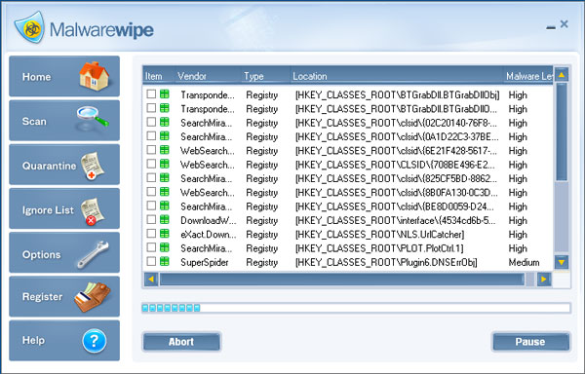Click the Ignore List document icon

[93, 211]
